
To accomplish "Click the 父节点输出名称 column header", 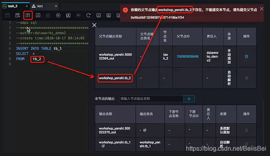I will pos(111,36).
